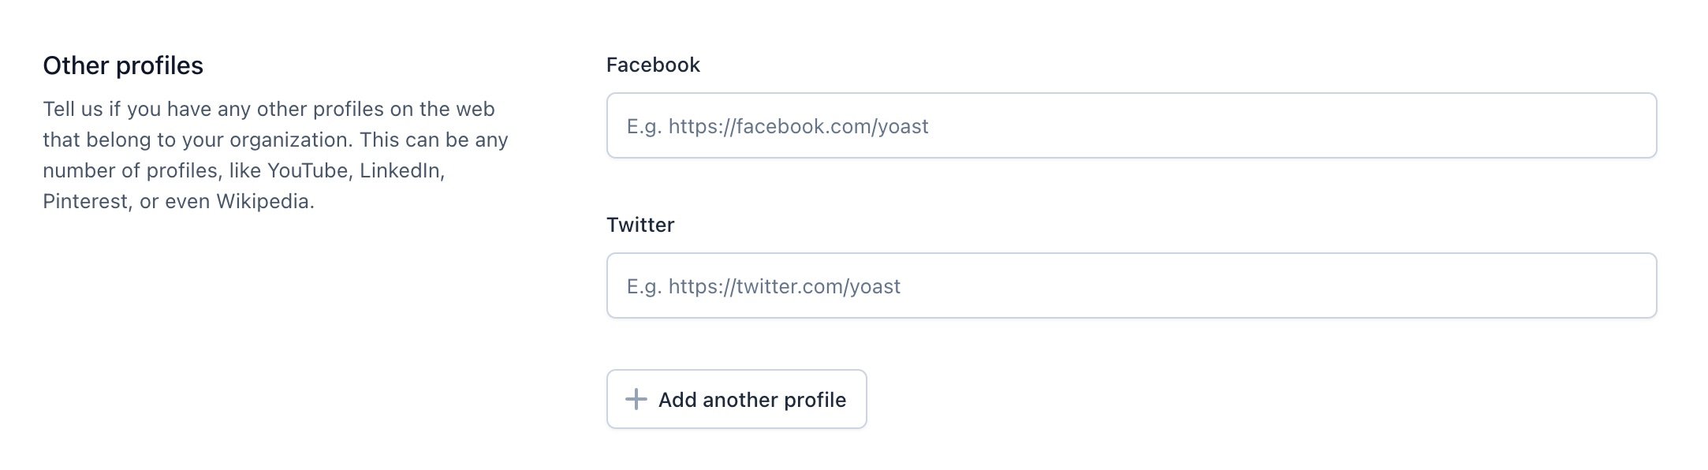The width and height of the screenshot is (1708, 470).
Task: Click the word Facebook above the first input
Action: 652,65
